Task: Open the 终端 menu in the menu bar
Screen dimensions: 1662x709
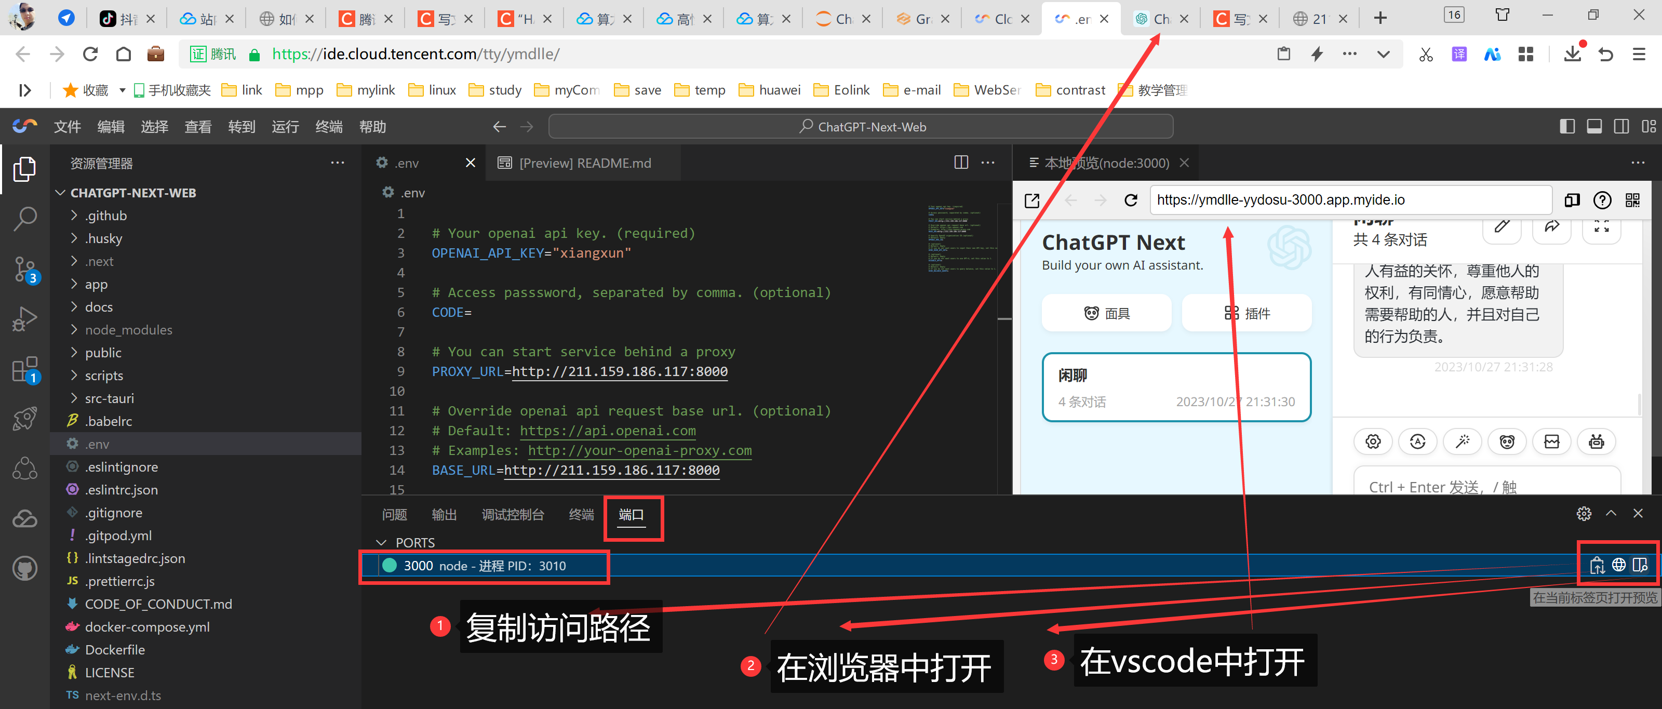Action: pyautogui.click(x=329, y=127)
